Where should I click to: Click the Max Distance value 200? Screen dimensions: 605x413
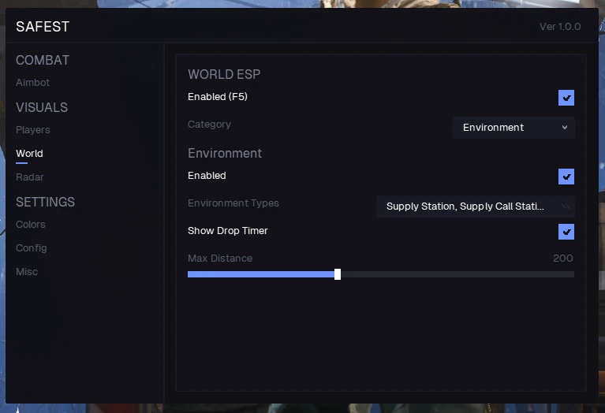click(563, 259)
